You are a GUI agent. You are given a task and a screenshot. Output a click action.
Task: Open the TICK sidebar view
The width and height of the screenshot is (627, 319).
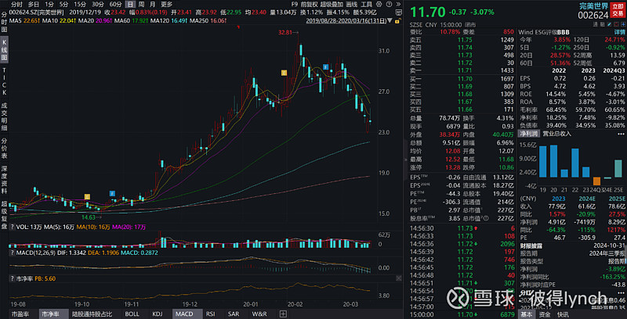tap(4, 82)
